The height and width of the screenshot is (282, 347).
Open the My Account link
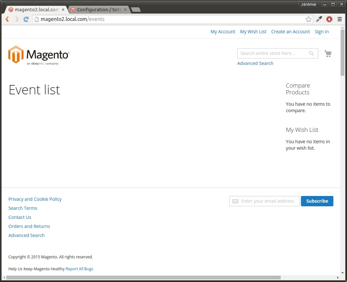pos(223,32)
